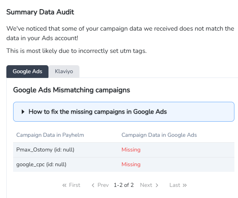Screen dimensions: 238x198
Task: Click the double-chevron icon beside First
Action: coord(64,185)
